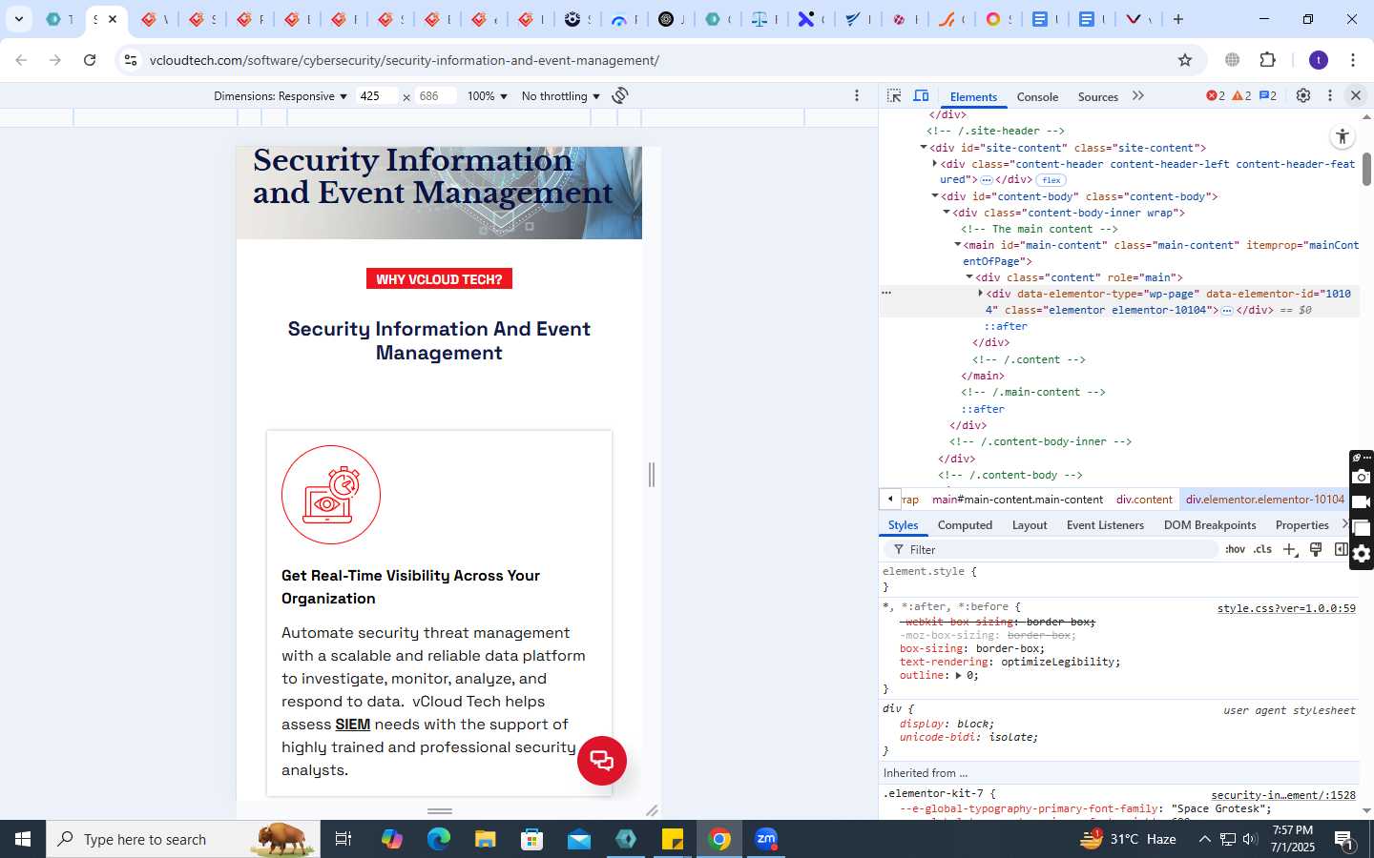Click the Windows search box

click(x=183, y=839)
